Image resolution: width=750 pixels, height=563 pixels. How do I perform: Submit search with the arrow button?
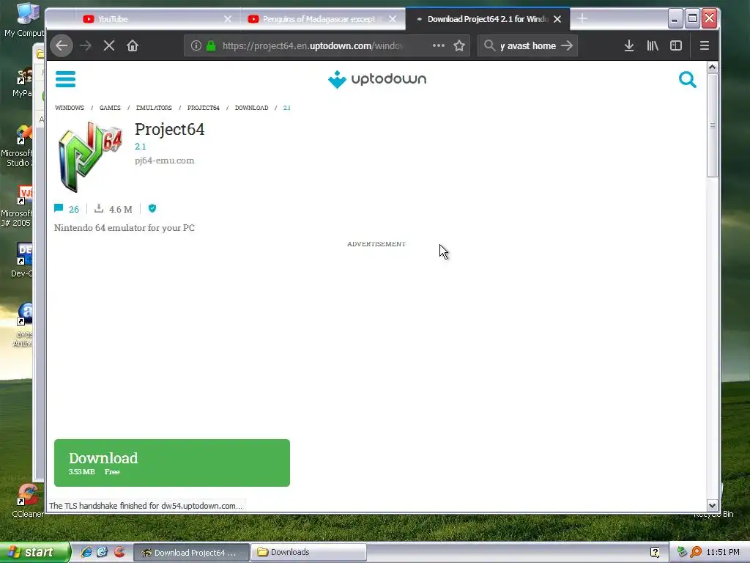tap(567, 46)
